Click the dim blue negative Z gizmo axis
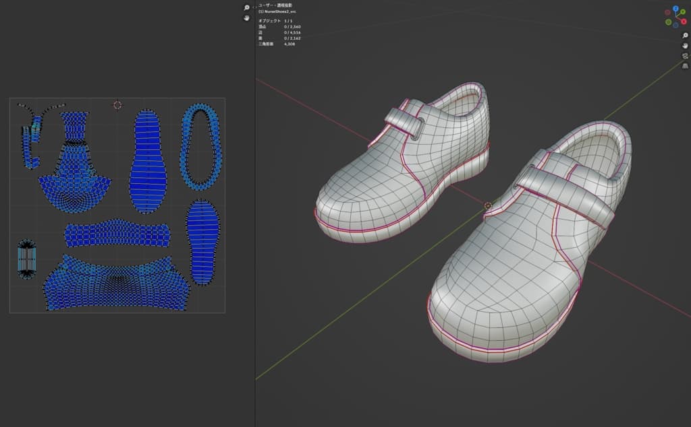The height and width of the screenshot is (427, 691). click(675, 24)
